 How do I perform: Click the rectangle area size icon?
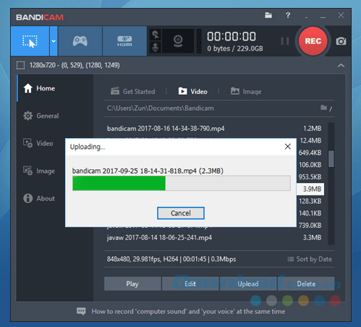click(20, 65)
